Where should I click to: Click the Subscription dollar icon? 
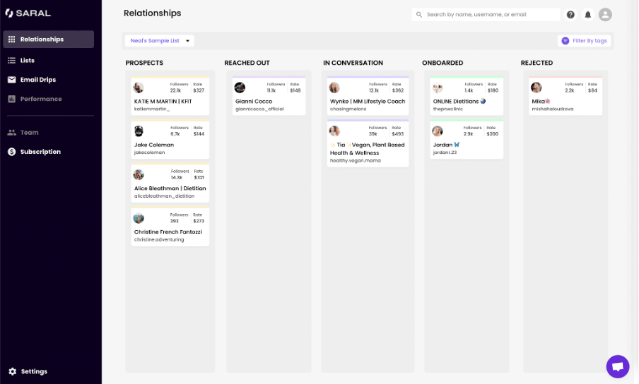tap(12, 152)
